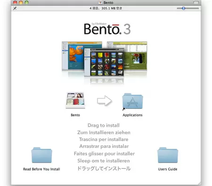Click the Applications folder shortcut icon
The height and width of the screenshot is (186, 212).
tap(132, 101)
